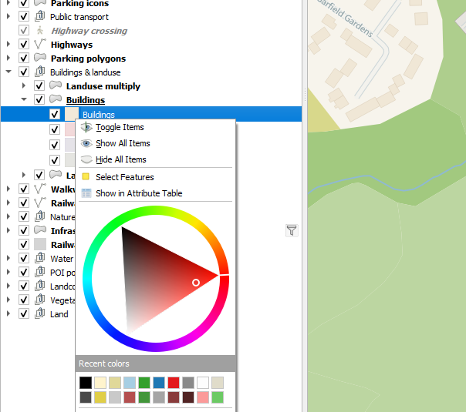Choose Show in Attribute Table
Screen dimensions: 466x412
[x=139, y=193]
